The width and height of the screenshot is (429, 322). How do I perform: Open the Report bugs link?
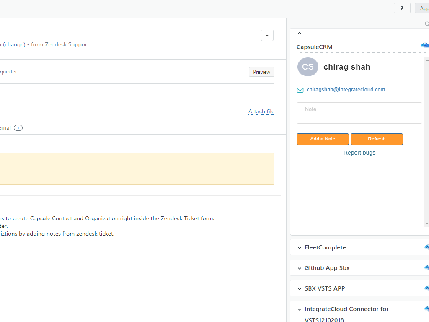point(359,153)
